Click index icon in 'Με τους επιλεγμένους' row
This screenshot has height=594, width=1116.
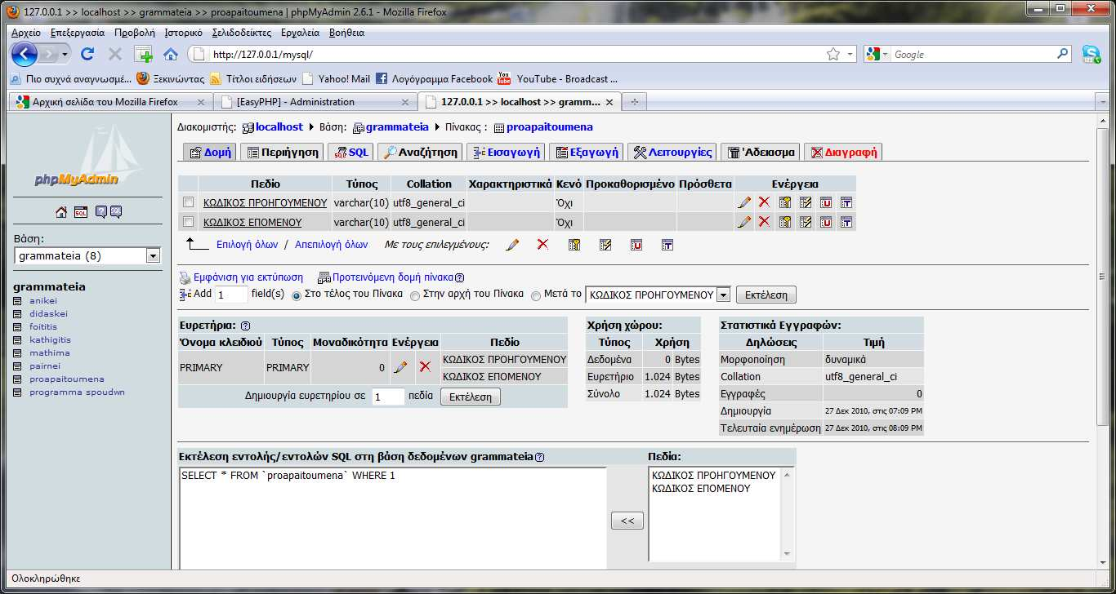pos(605,245)
